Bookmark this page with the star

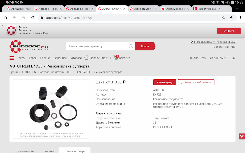coord(224,18)
